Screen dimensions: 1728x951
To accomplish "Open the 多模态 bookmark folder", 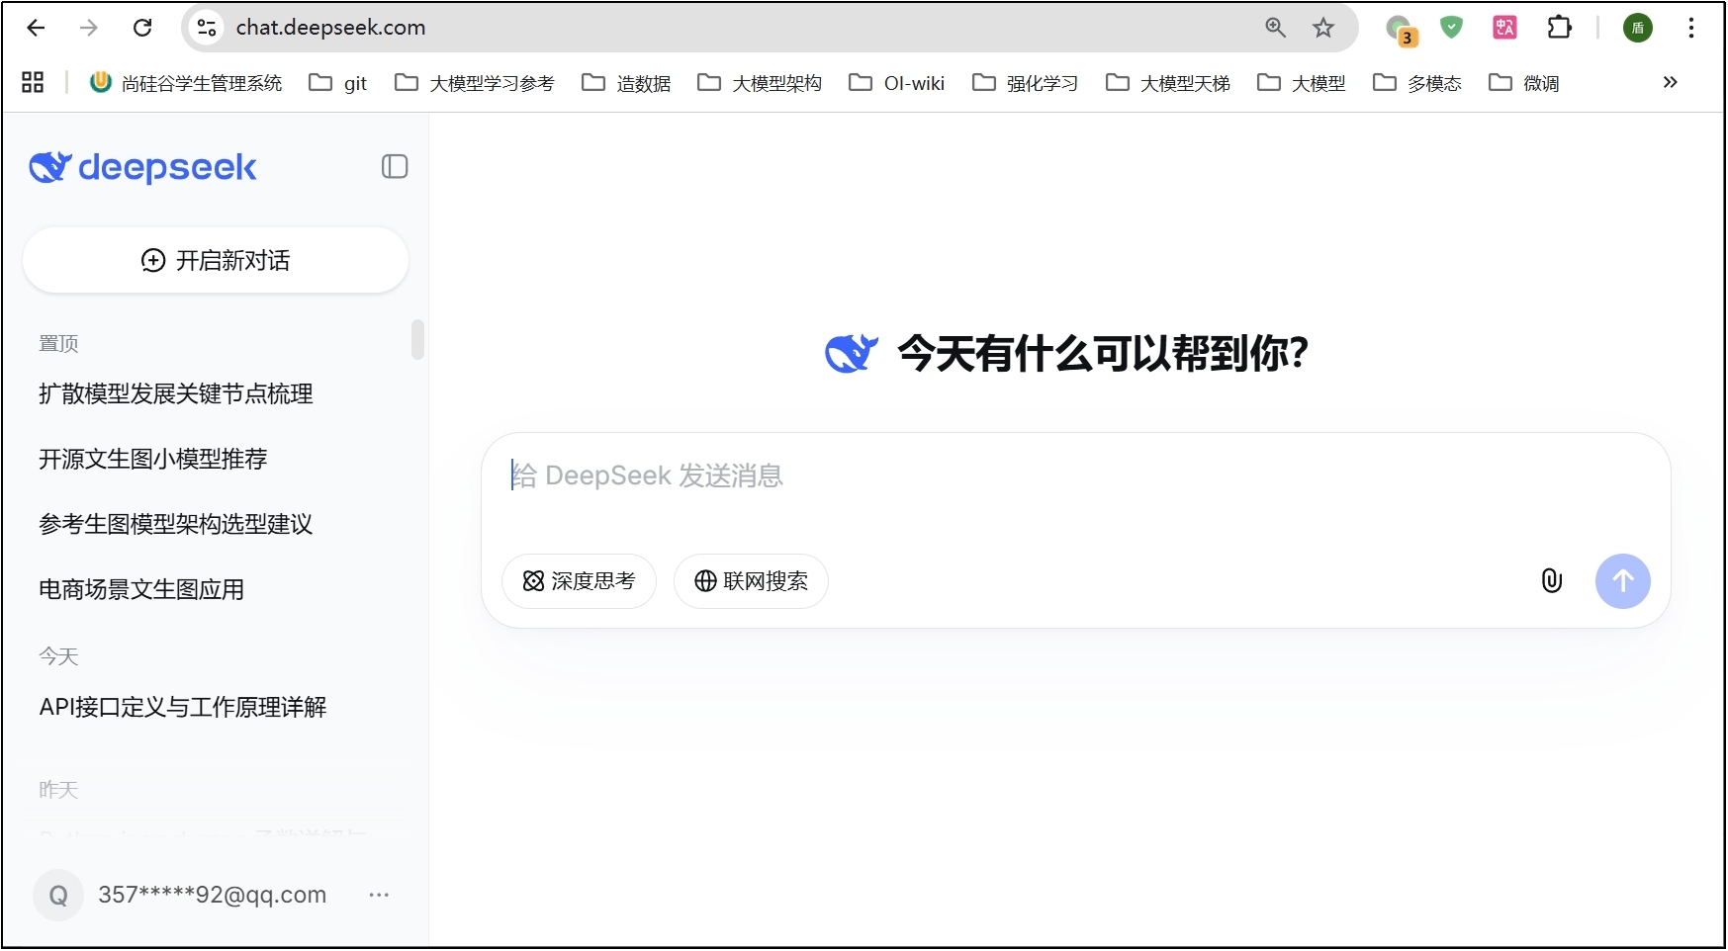I will click(1416, 83).
